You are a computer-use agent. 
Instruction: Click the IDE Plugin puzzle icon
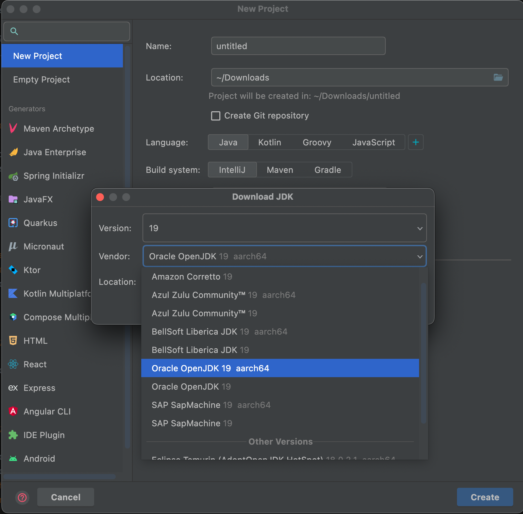point(13,435)
